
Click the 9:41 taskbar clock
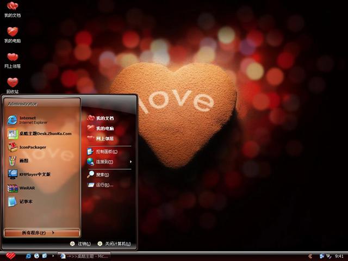(x=339, y=256)
